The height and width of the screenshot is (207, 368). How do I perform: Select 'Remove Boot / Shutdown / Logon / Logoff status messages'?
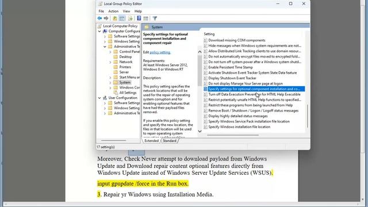coord(254,110)
